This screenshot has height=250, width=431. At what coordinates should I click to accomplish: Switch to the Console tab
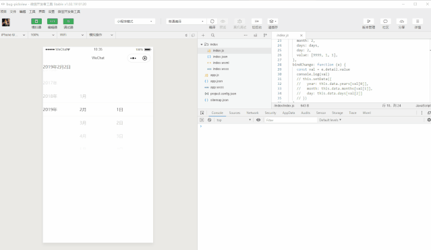[x=217, y=113]
